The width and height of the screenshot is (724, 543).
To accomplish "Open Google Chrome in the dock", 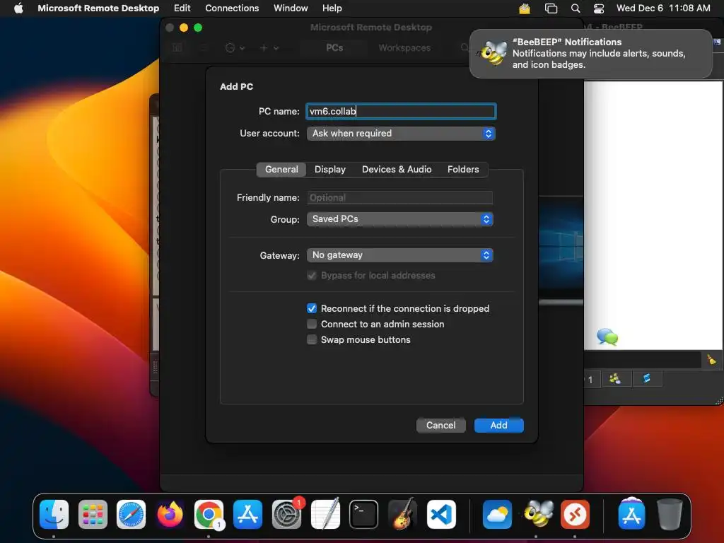I will pos(209,514).
